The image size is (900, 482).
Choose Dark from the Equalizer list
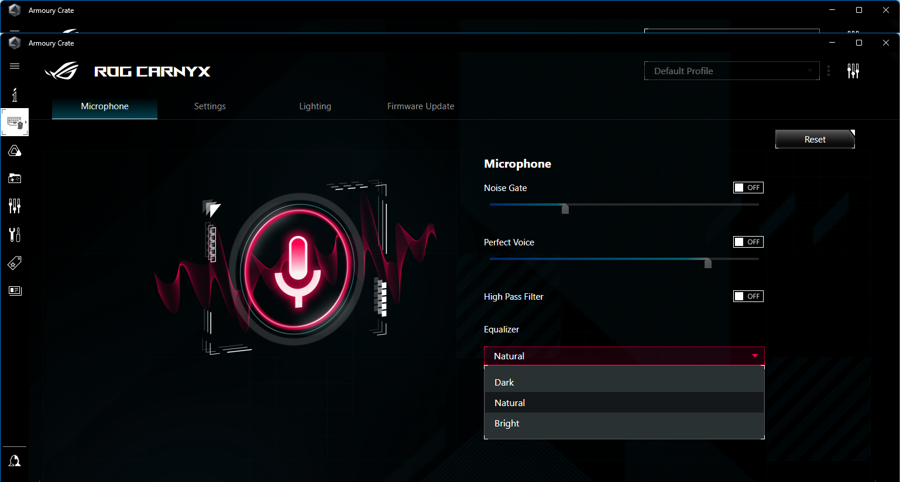click(x=624, y=382)
